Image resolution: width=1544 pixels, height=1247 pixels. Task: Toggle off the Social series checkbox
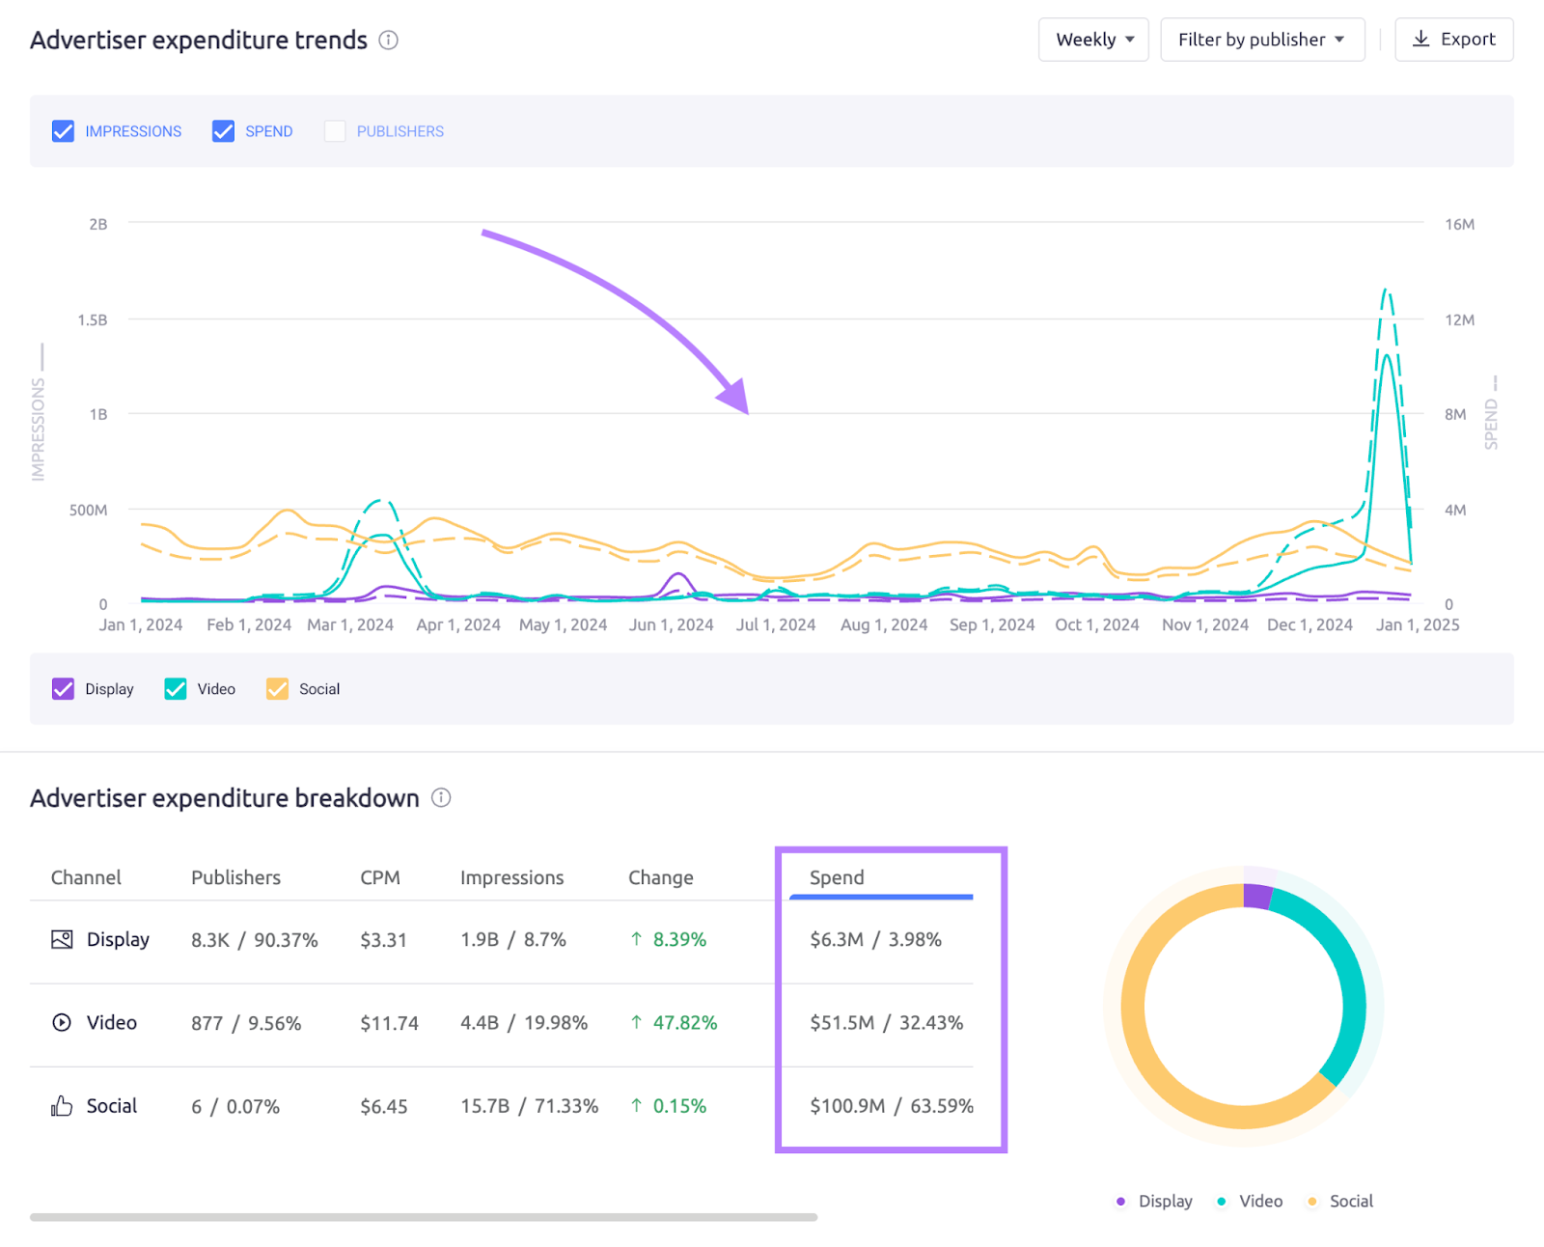tap(277, 688)
